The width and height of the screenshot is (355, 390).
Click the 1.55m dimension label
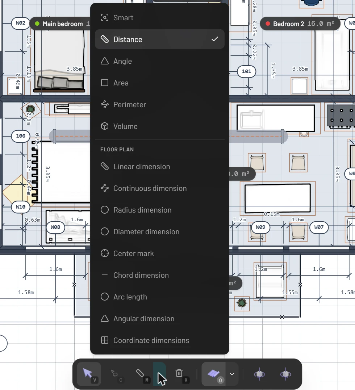[290, 292]
